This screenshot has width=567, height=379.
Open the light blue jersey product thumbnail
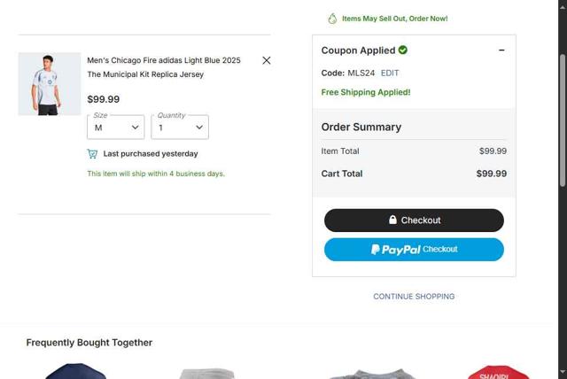click(49, 84)
